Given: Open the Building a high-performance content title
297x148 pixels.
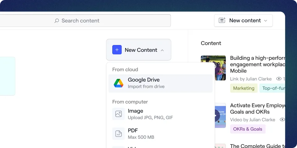Looking at the screenshot, I should pos(257,64).
